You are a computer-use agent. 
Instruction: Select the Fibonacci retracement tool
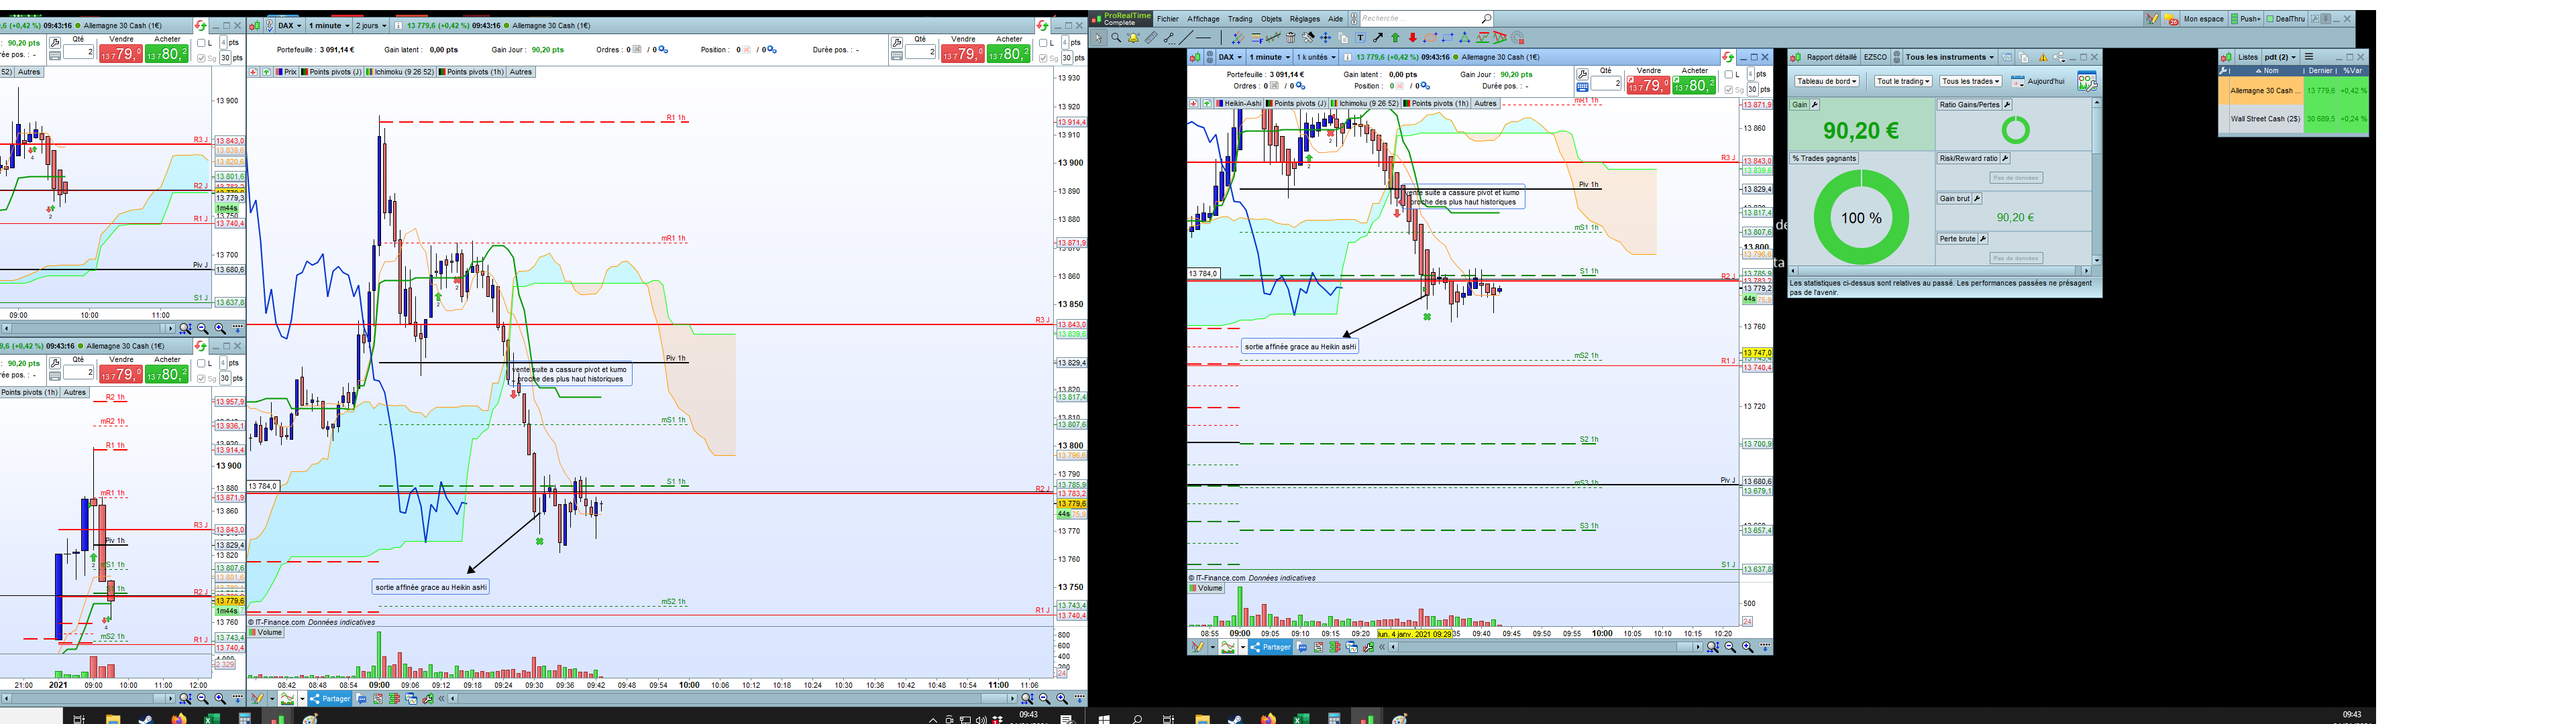(1257, 38)
